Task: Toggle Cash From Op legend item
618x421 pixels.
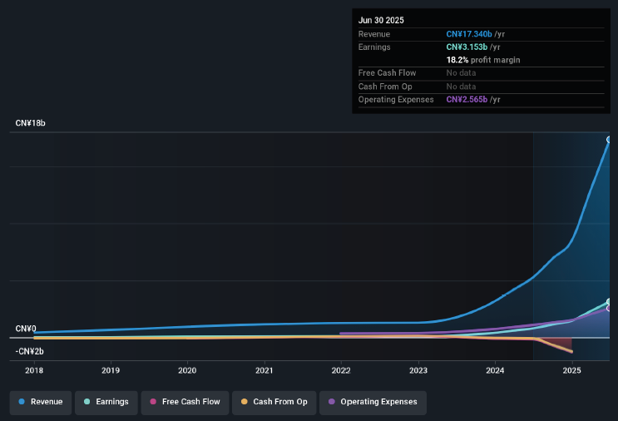Action: [274, 402]
